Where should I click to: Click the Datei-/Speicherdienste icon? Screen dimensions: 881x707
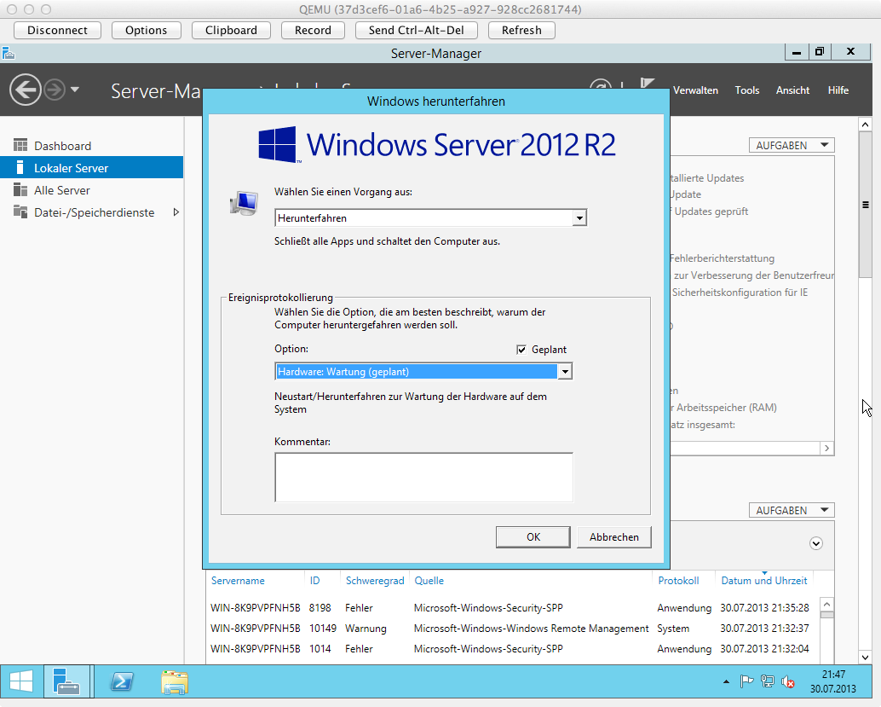click(x=20, y=212)
